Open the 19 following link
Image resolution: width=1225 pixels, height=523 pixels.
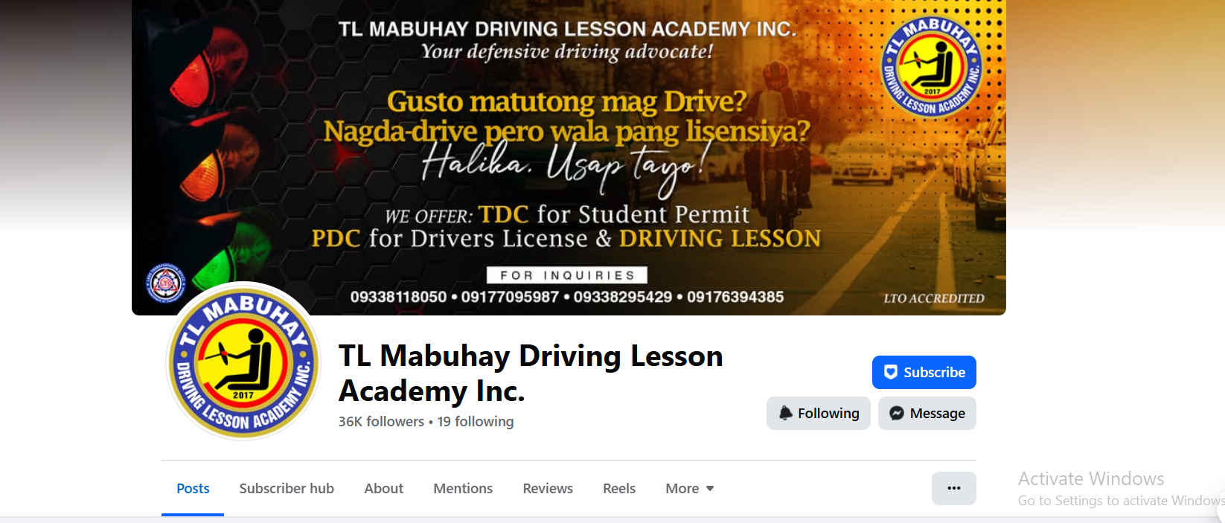tap(476, 421)
